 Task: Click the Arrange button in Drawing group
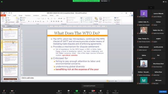[x=96, y=20]
